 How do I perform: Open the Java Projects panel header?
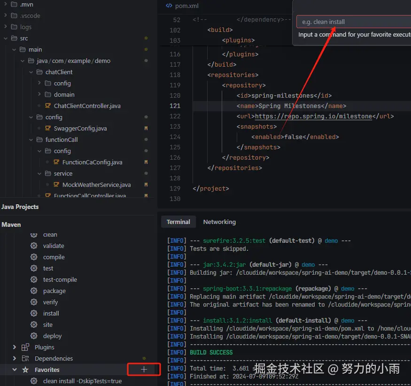tap(20, 207)
